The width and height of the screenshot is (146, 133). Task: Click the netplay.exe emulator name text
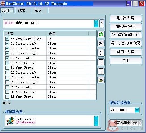point(26,119)
